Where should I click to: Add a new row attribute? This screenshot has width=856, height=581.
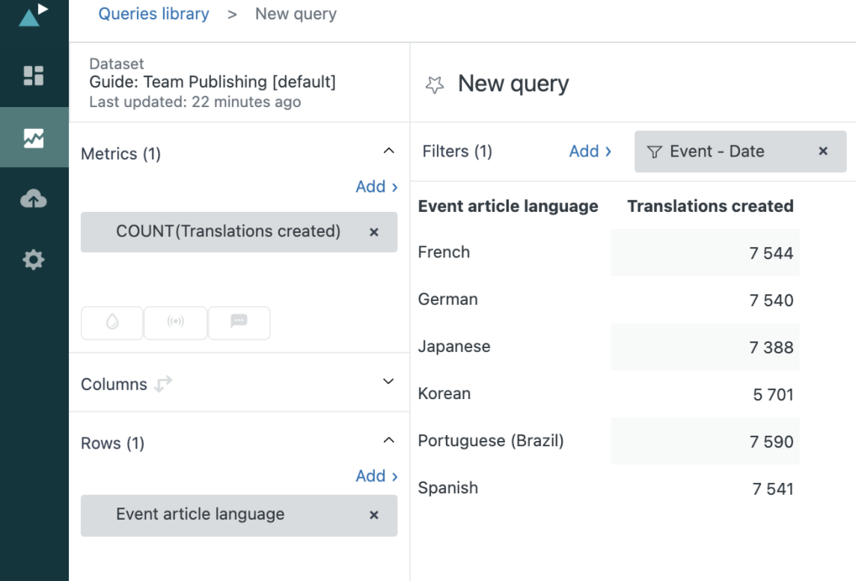click(376, 476)
